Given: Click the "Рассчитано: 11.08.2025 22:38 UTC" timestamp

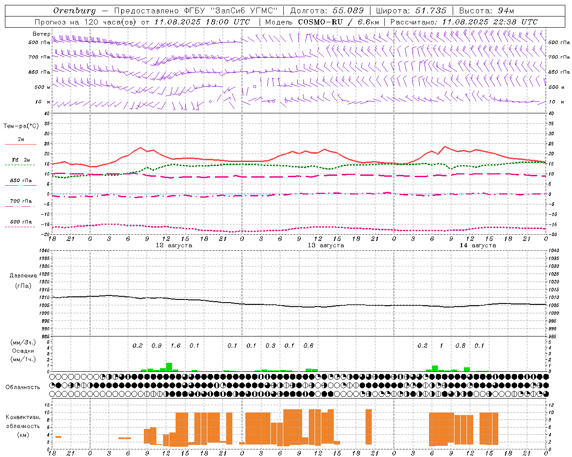Looking at the screenshot, I should coord(464,22).
